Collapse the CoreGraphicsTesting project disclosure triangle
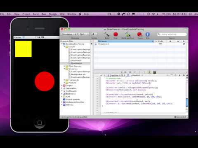198x148 pixels. pyautogui.click(x=62, y=44)
